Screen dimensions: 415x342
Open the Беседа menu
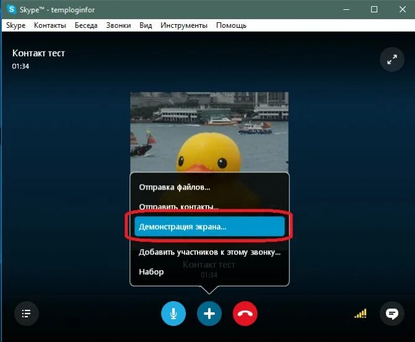click(x=86, y=25)
